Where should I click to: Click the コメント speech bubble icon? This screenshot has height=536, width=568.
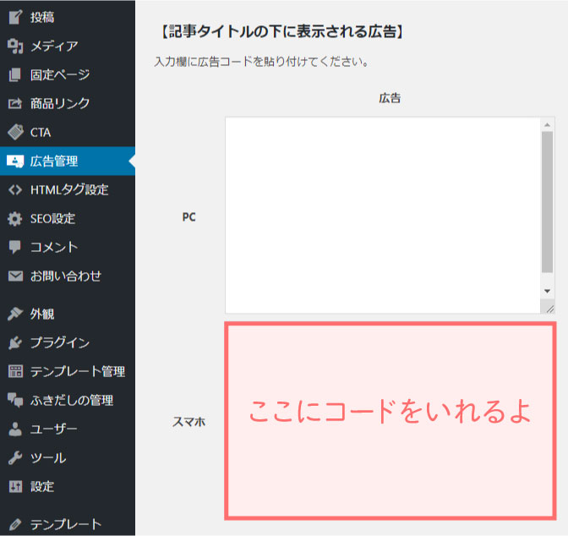pyautogui.click(x=15, y=247)
